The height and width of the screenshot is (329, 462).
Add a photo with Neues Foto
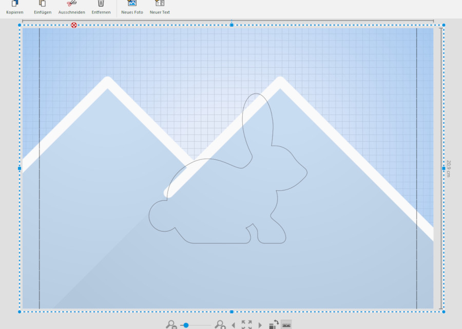coord(132,4)
